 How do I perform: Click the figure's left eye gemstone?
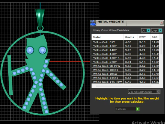coord(30,50)
